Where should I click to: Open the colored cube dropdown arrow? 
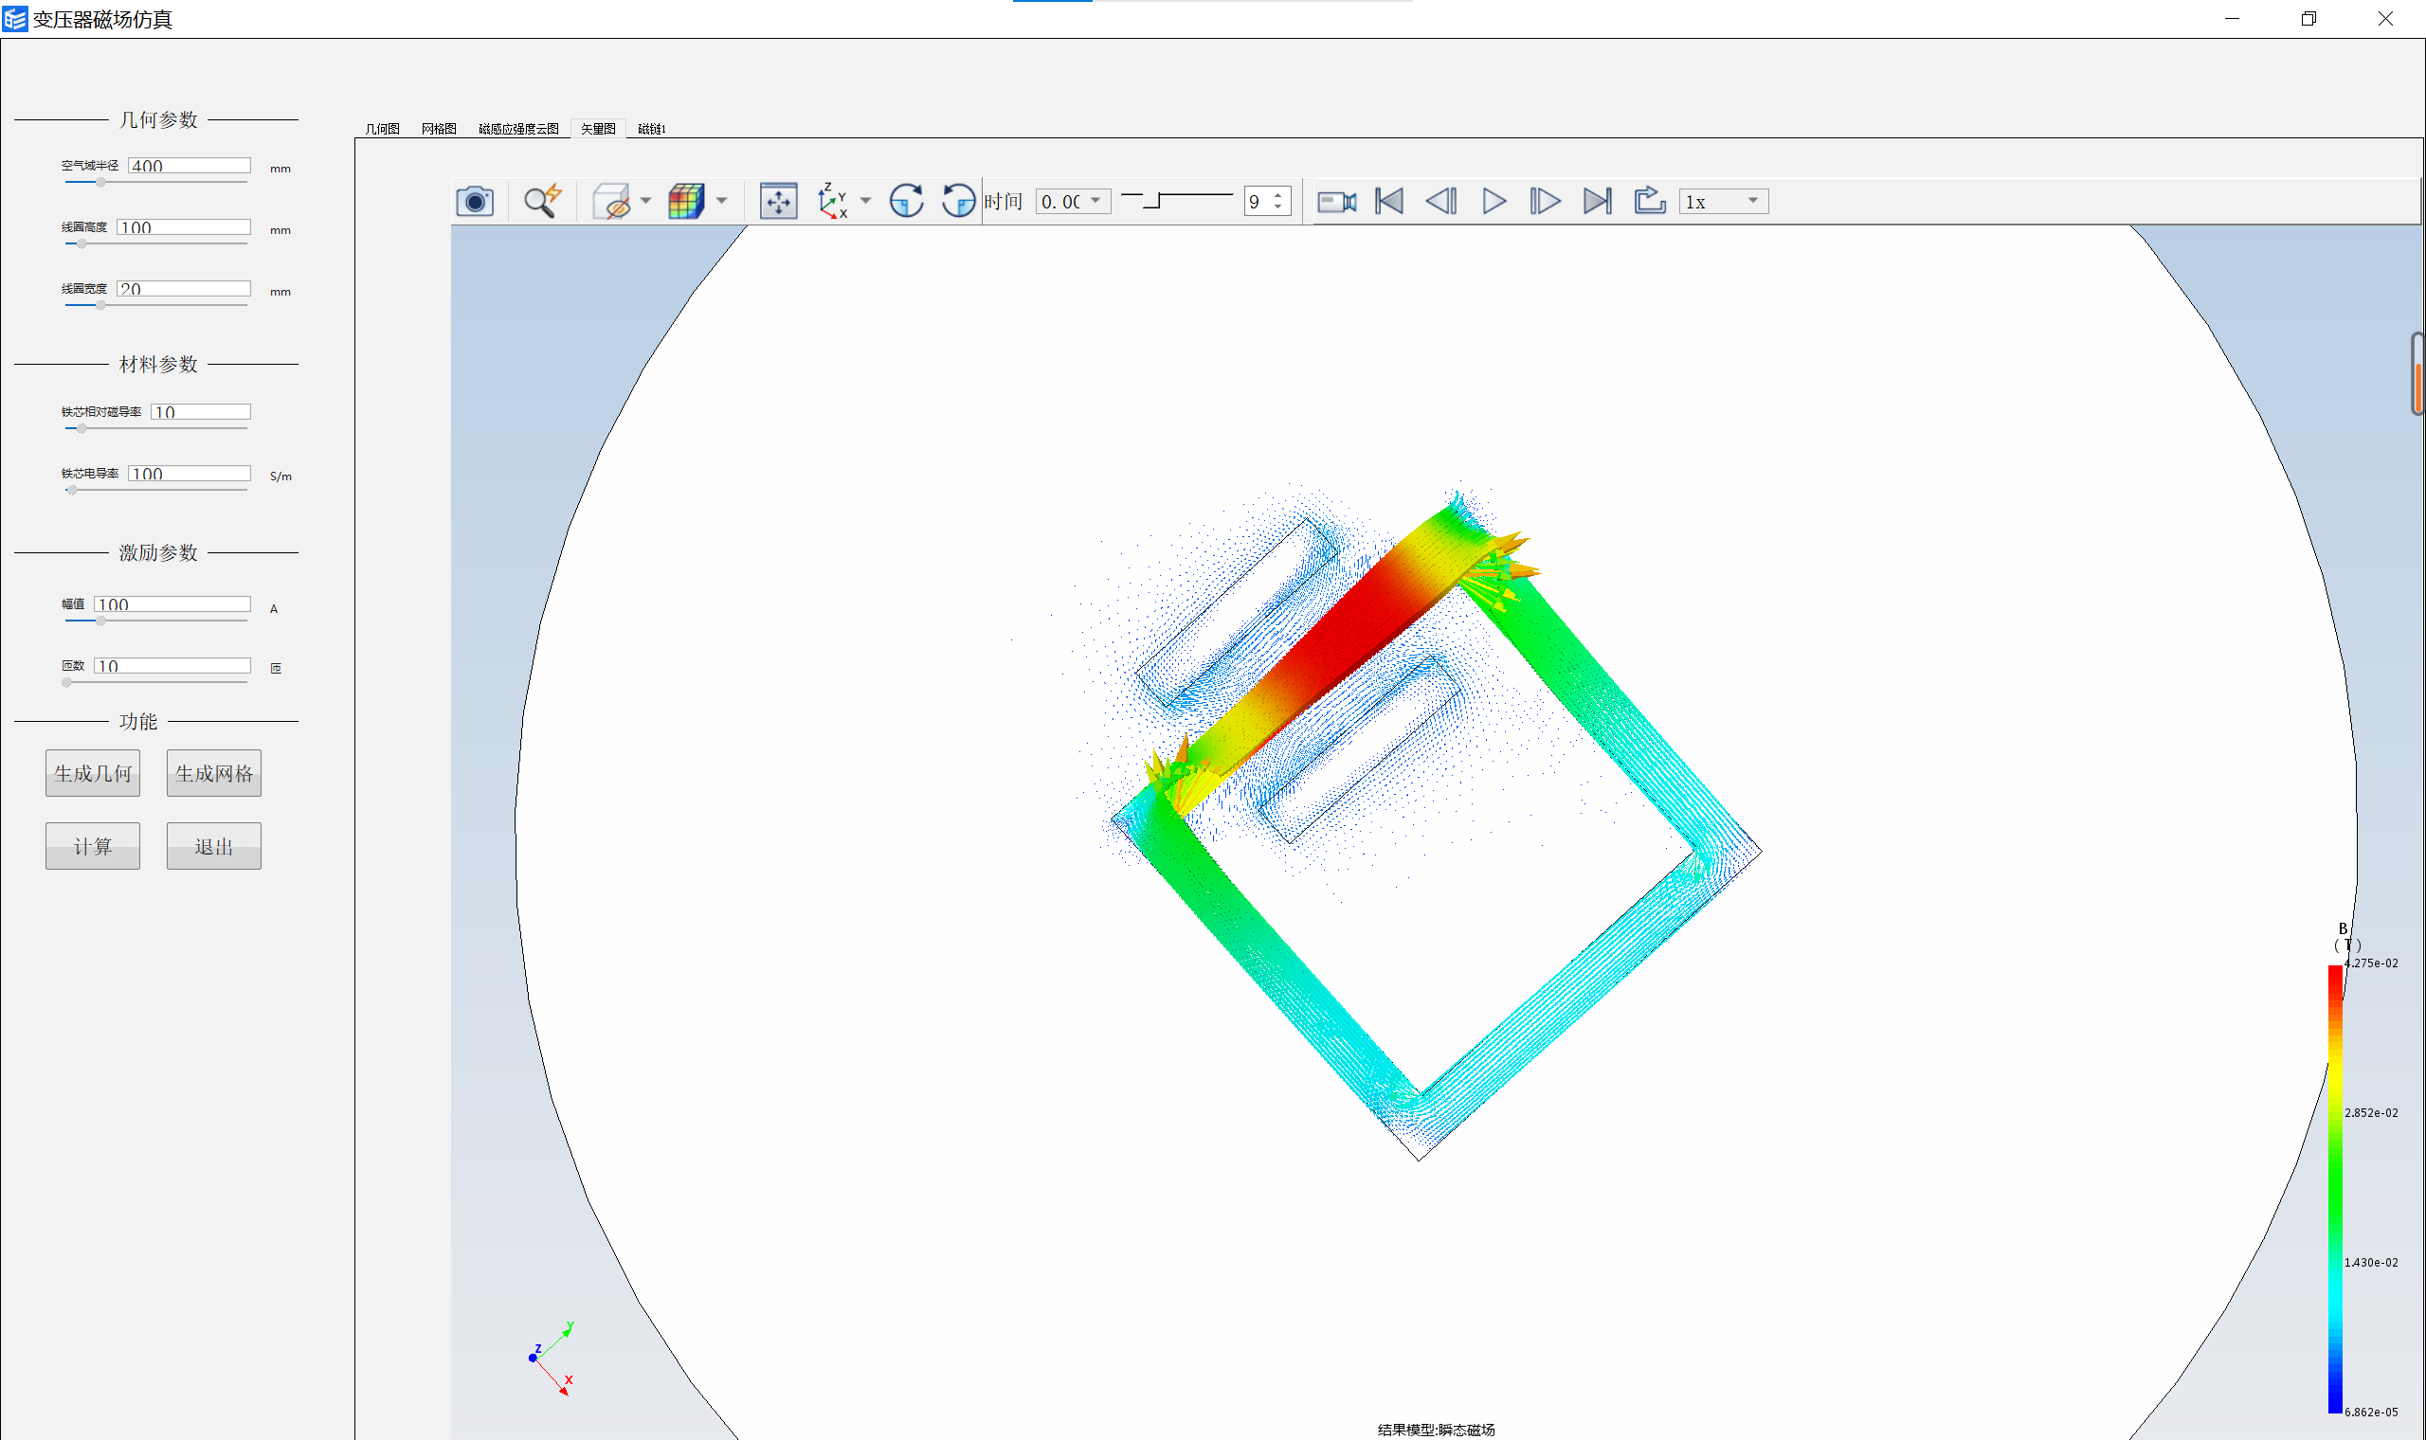(x=721, y=202)
